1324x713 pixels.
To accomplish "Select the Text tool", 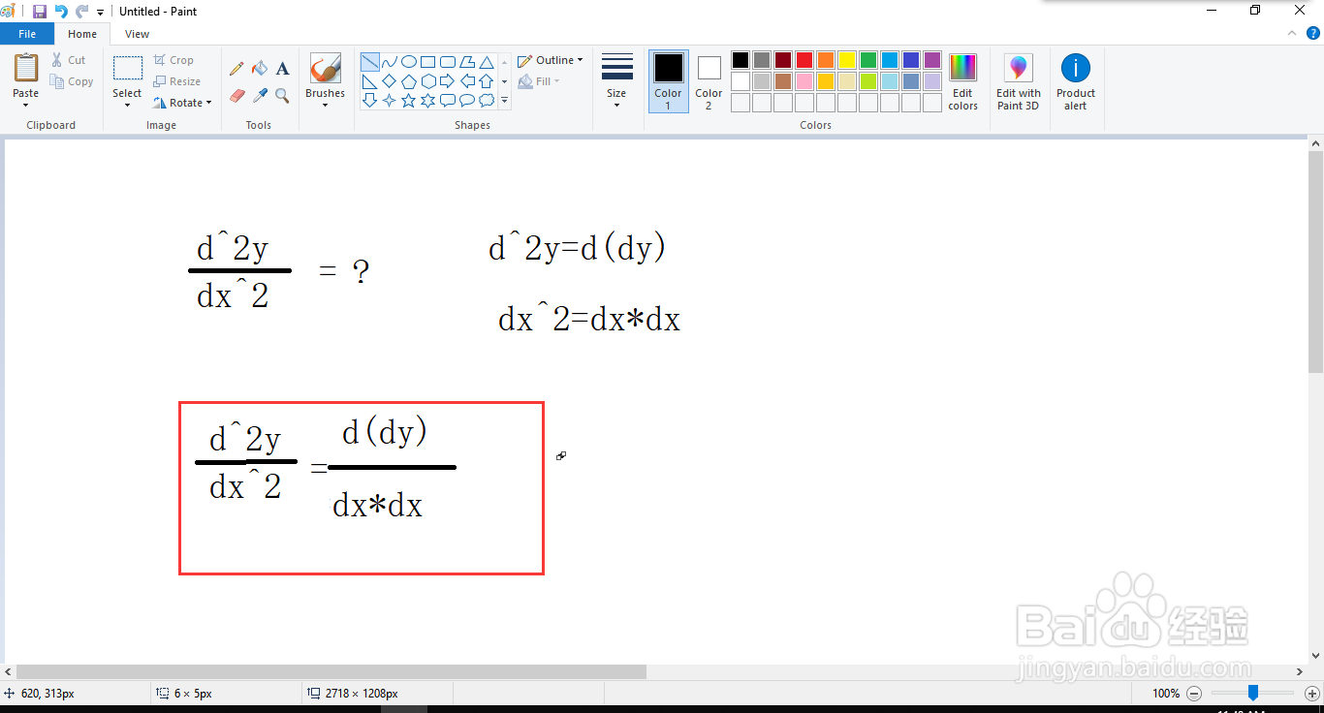I will click(x=282, y=68).
